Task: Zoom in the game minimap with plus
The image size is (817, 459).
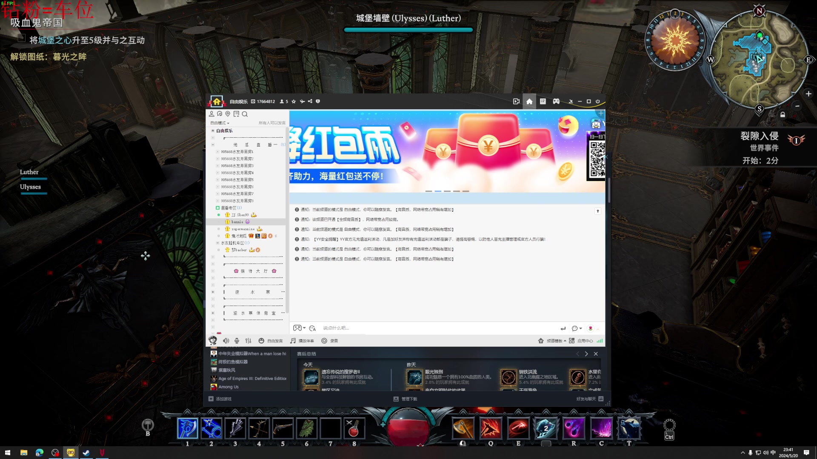Action: (x=808, y=93)
